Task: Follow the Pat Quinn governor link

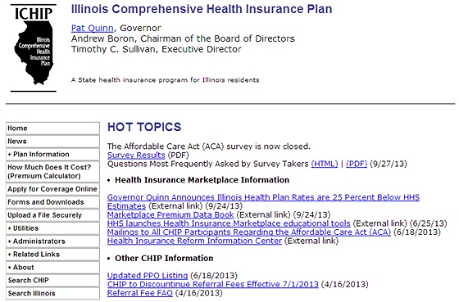Action: coord(92,28)
